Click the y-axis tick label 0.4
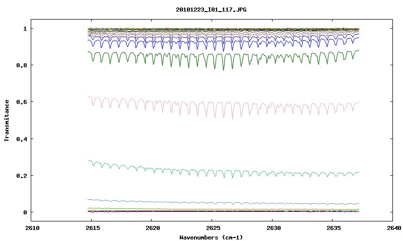The image size is (403, 241). coord(22,139)
